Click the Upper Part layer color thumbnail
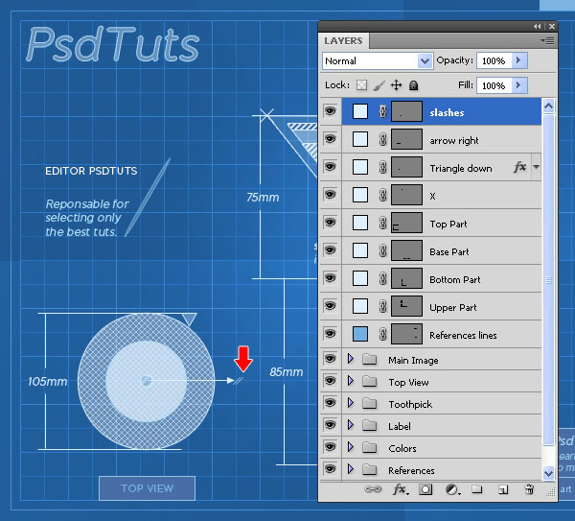The height and width of the screenshot is (521, 575). coord(360,306)
